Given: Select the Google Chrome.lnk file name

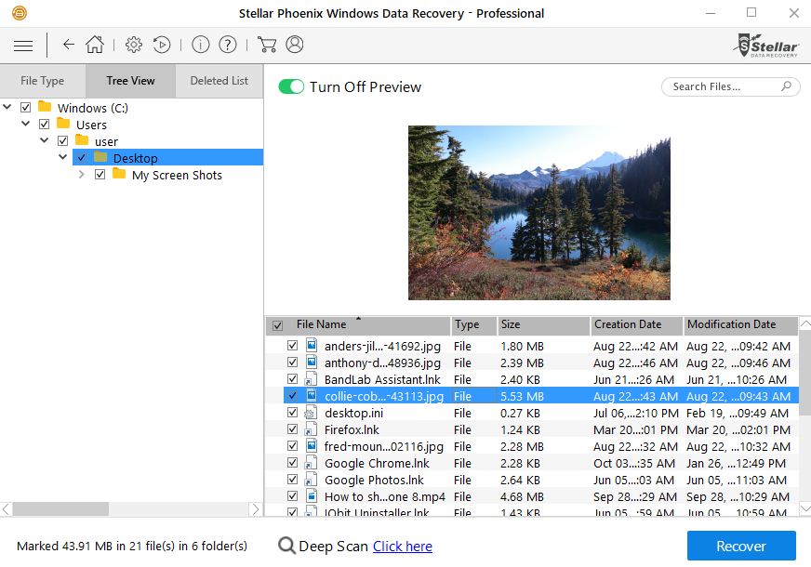Looking at the screenshot, I should [x=377, y=463].
